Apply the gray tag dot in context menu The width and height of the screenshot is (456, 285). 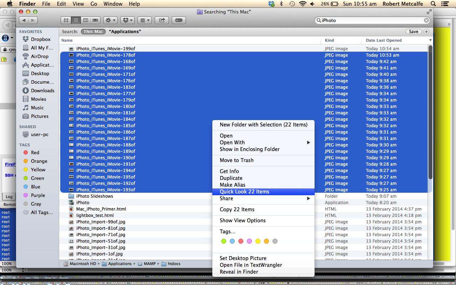coord(275,241)
